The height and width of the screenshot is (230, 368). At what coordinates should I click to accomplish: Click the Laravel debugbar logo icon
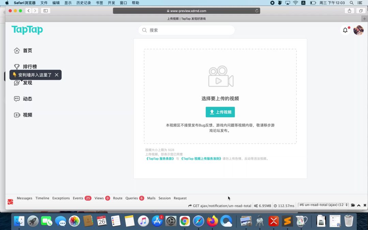click(x=11, y=202)
